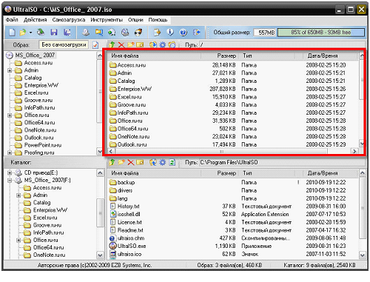Expand Office.ru-ru under MS_Office_2007(F:) drive
Viewport: 370px width, 282px height.
click(18, 240)
